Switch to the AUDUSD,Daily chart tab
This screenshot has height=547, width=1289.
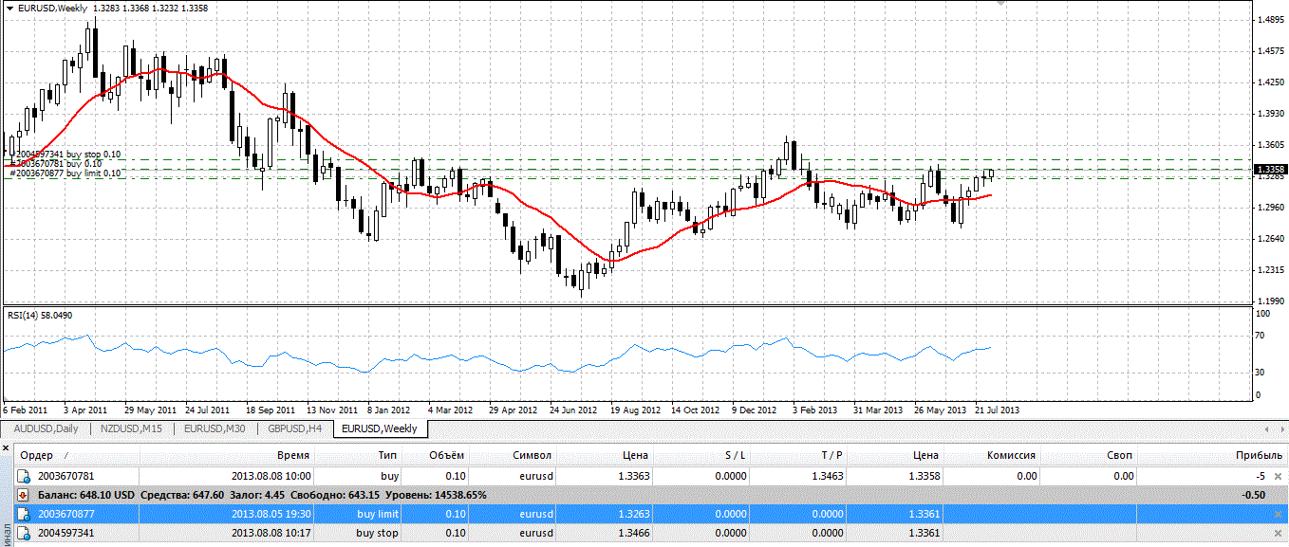[47, 428]
